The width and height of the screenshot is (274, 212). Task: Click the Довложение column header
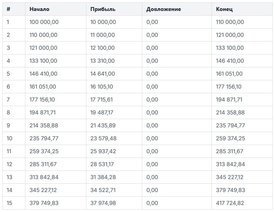163,9
